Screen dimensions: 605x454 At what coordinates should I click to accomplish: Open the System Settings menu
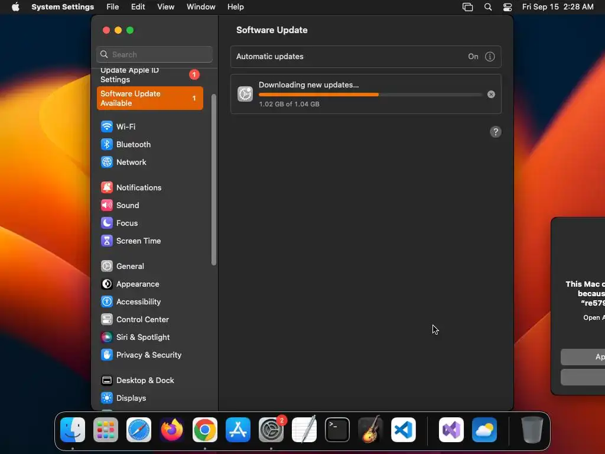point(63,7)
